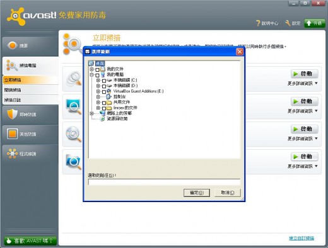Click the disc removable media scan icon
The image size is (328, 248).
pyautogui.click(x=74, y=134)
